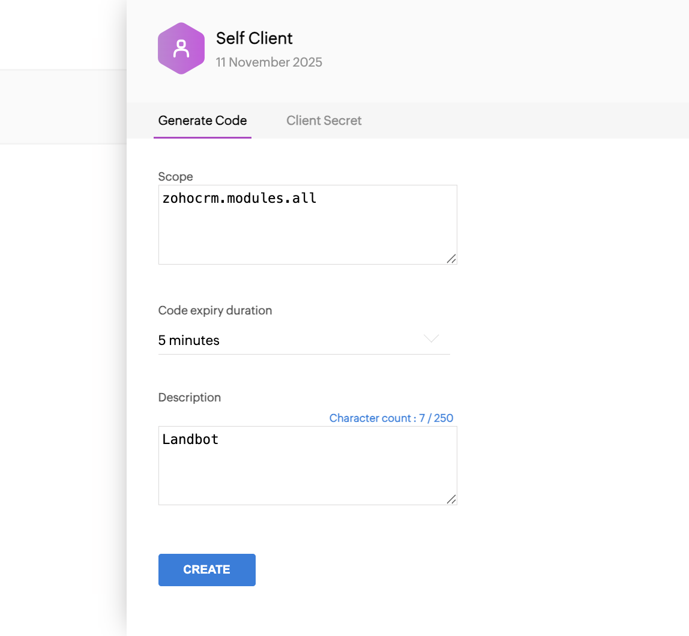Click the Character count indicator text
689x636 pixels.
(391, 418)
